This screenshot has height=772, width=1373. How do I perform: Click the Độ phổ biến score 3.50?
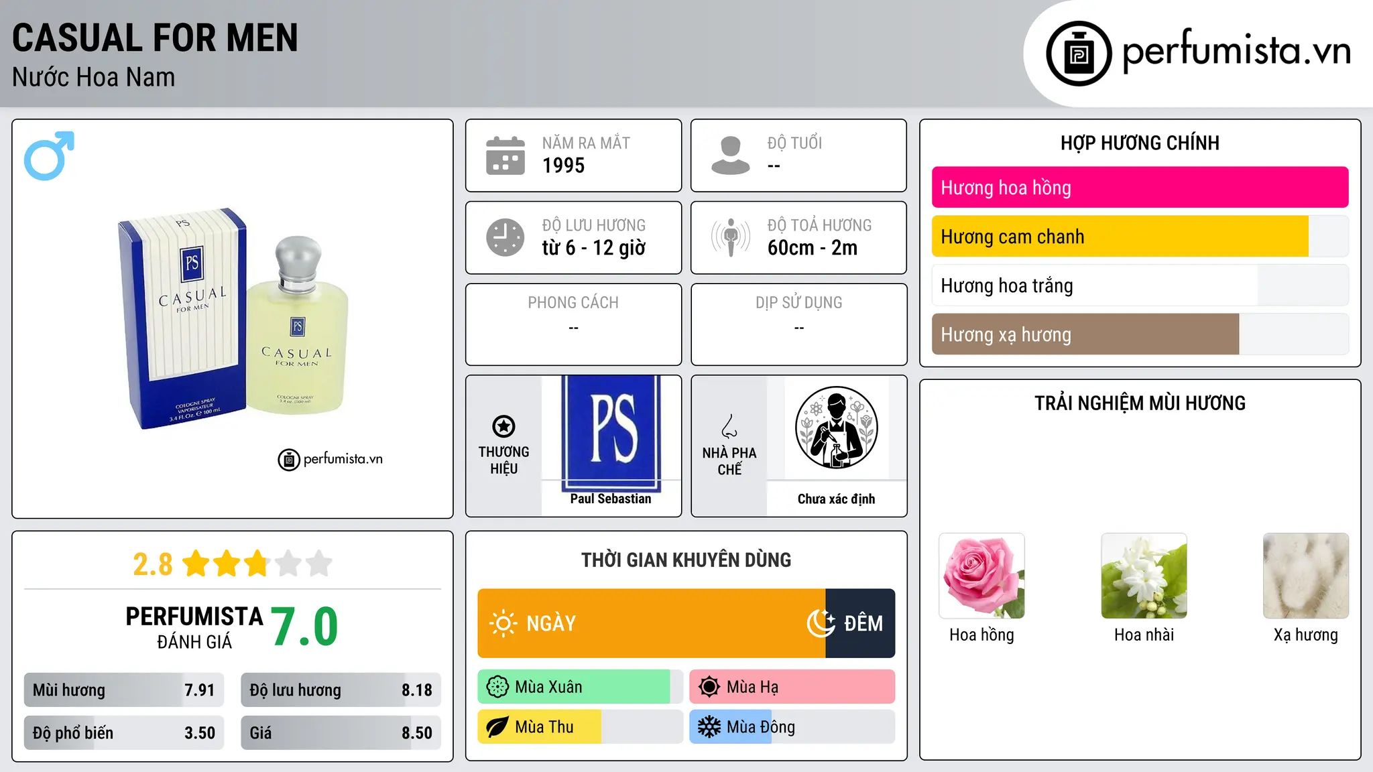pos(200,733)
